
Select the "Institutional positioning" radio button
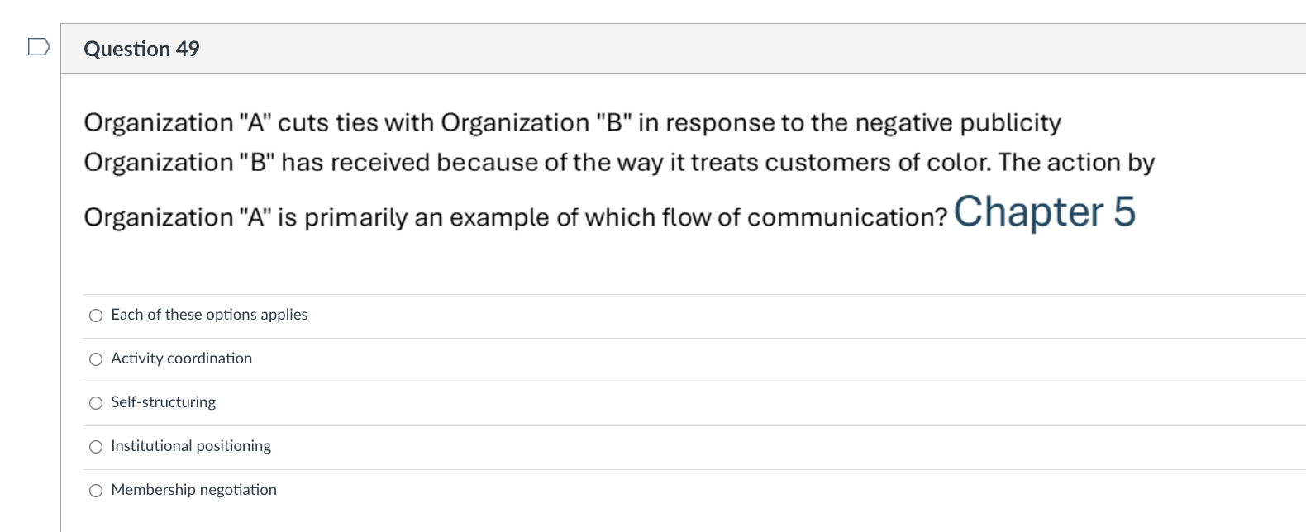[x=95, y=446]
